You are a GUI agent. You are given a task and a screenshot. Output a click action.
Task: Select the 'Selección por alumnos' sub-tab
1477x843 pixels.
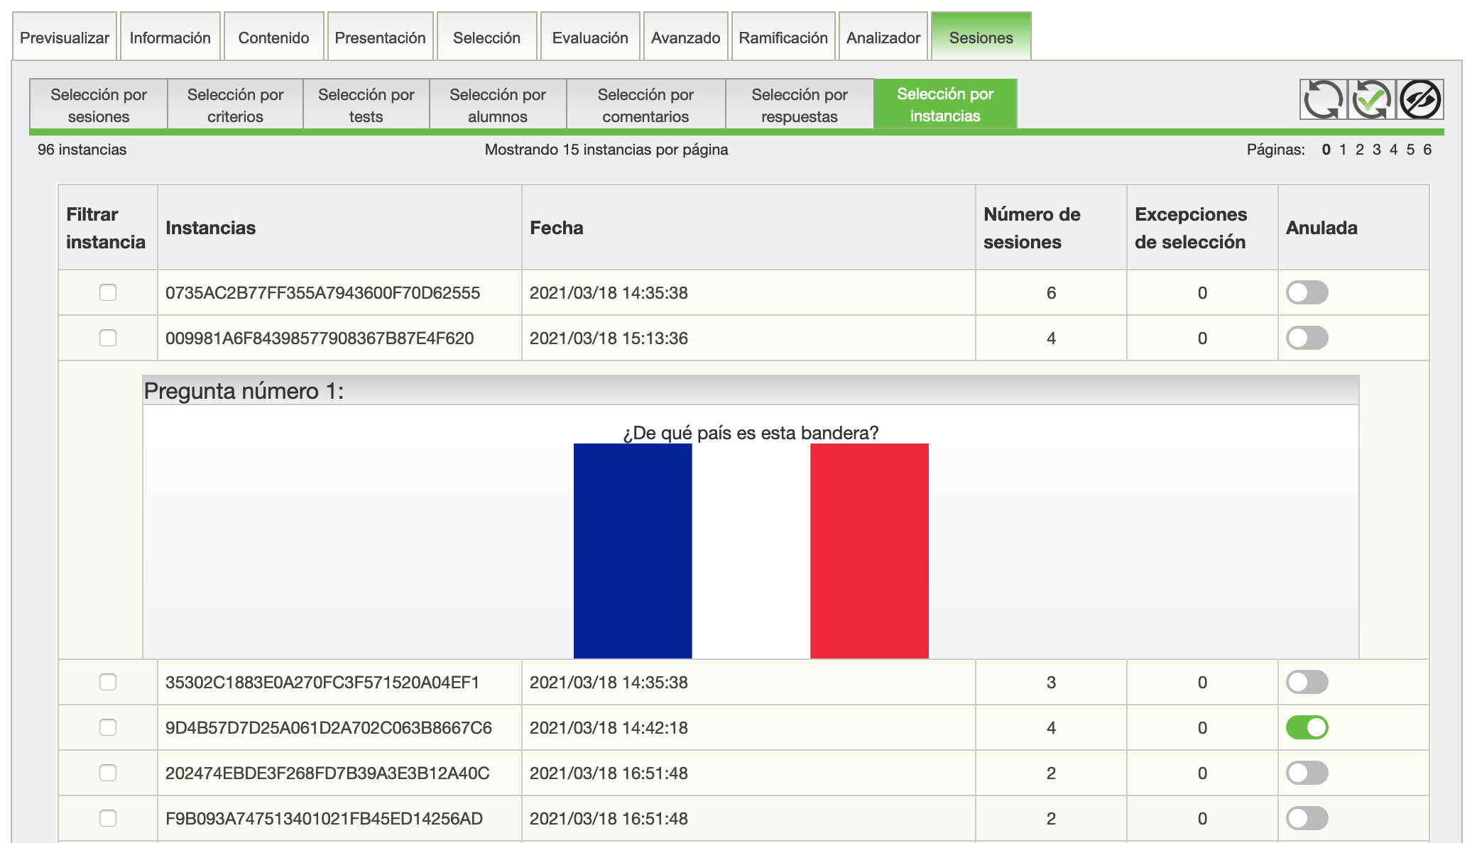[497, 105]
